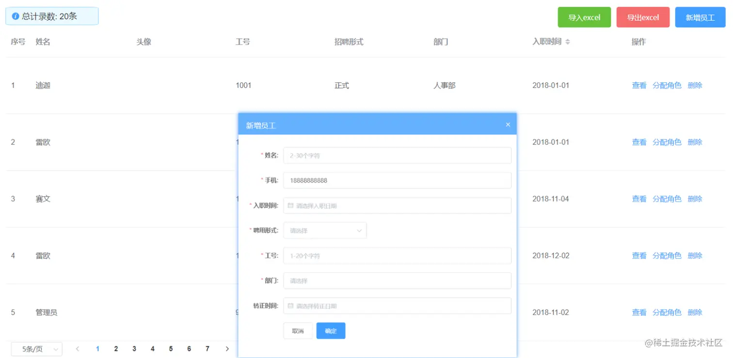The image size is (733, 358).
Task: Click 删除 in the 迪迦 row
Action: [695, 85]
